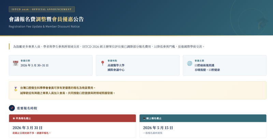Select the 會議日期 info card
The image size is (273, 139).
pyautogui.click(x=51, y=65)
